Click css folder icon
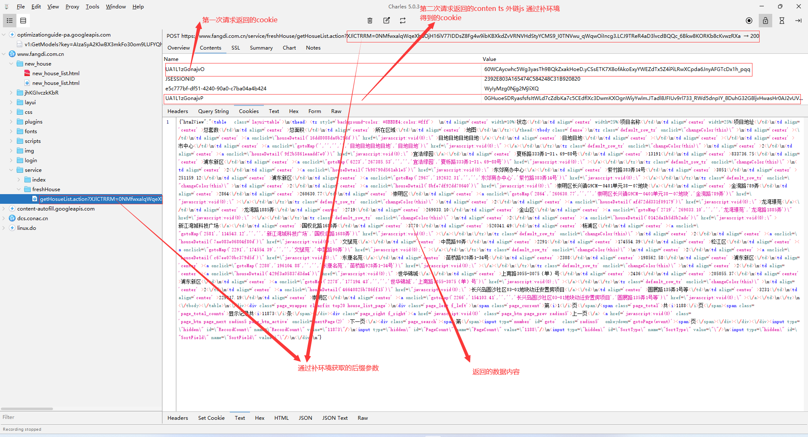Image resolution: width=808 pixels, height=437 pixels. coord(20,112)
